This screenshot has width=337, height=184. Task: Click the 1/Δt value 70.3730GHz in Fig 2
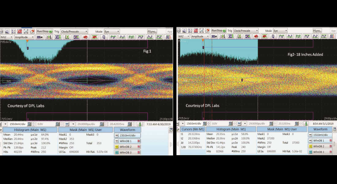click(195, 147)
